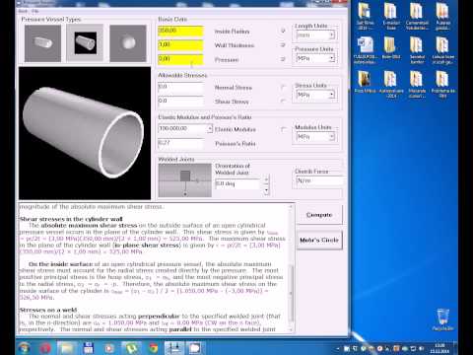Select the Automatizare 2014 desktop folder
473x355 pixels.
[x=391, y=84]
